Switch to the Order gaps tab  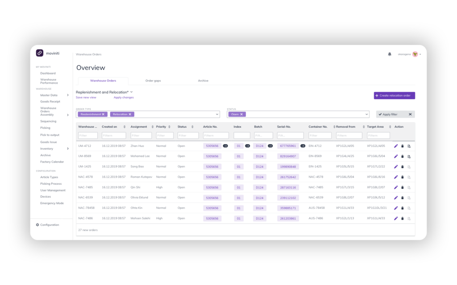tap(153, 81)
